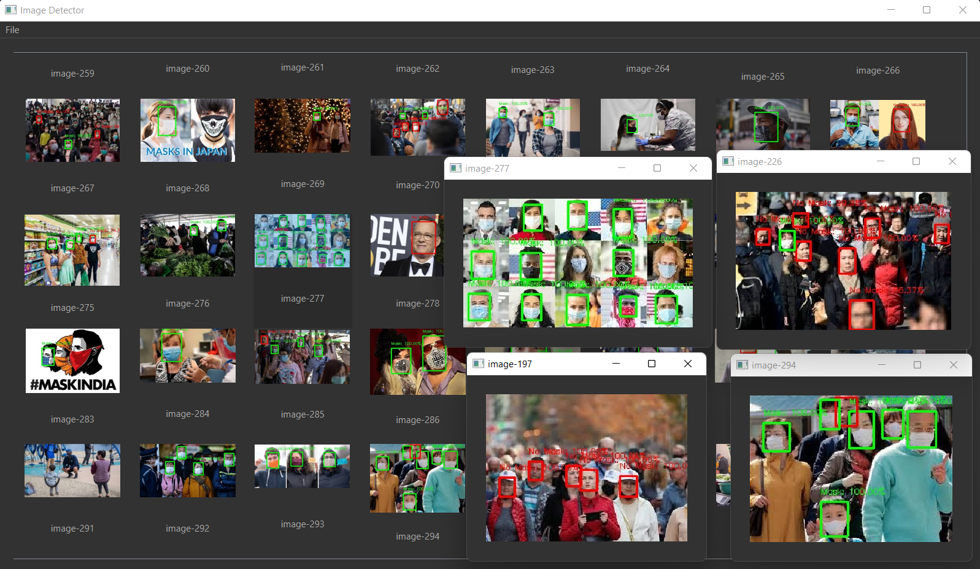The height and width of the screenshot is (569, 980).
Task: Open the #MASKINDIA thumbnail
Action: 72,361
